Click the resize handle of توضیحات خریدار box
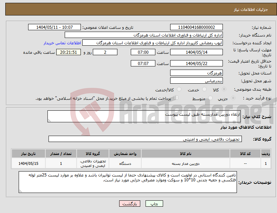Screen dimensions: 277x213 (20, 191)
